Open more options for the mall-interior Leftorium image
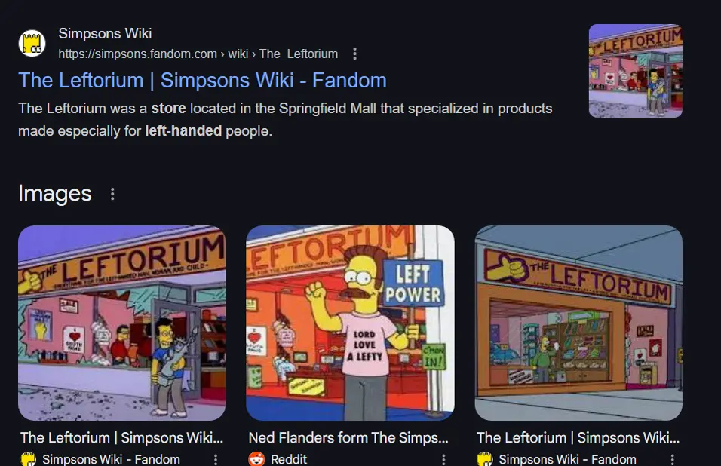The height and width of the screenshot is (466, 721). coord(672,459)
